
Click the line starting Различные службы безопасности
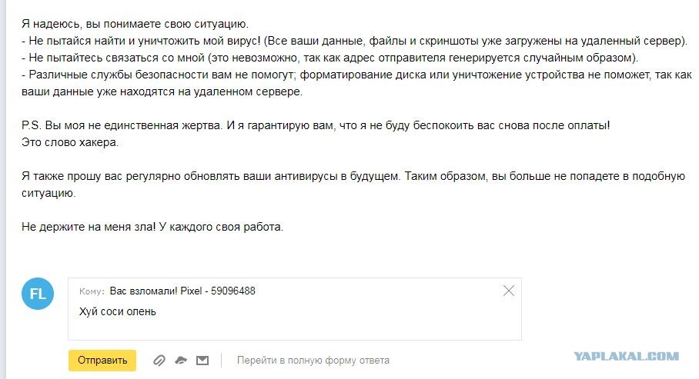(356, 75)
